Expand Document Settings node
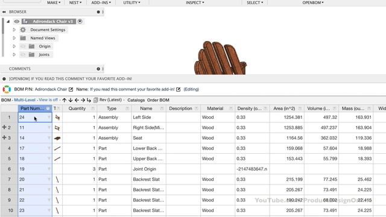386x217 pixels. coord(14,30)
